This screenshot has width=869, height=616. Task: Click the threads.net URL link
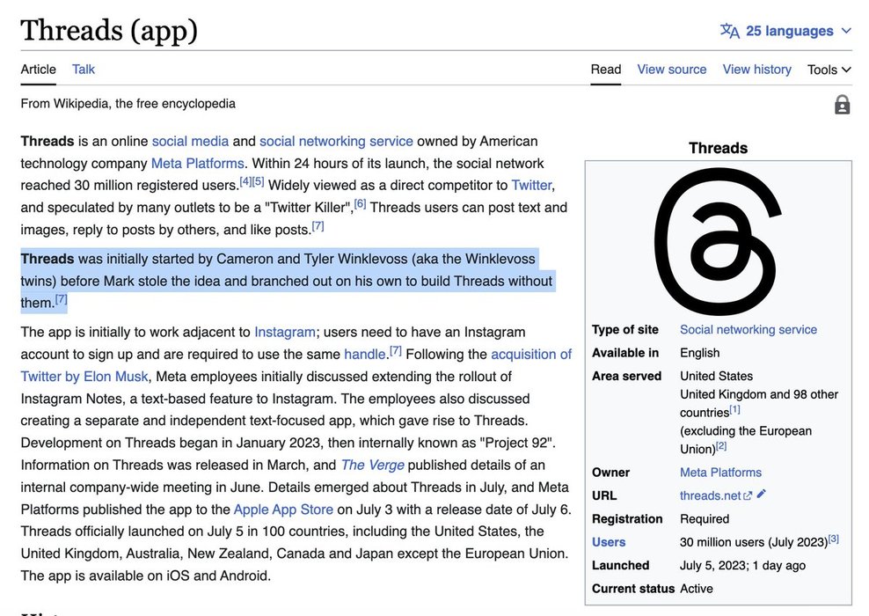(710, 495)
